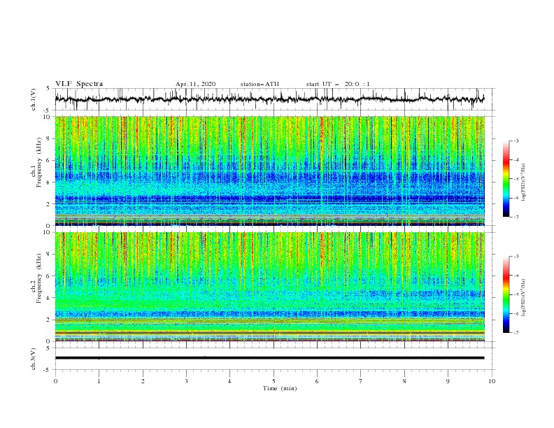Click time axis tick label '8'
This screenshot has width=554, height=428.
tap(404, 381)
